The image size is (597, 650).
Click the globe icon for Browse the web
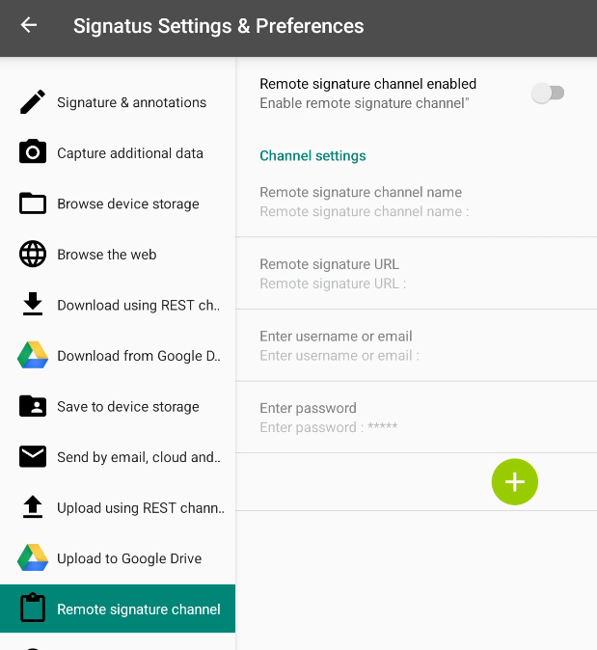33,255
